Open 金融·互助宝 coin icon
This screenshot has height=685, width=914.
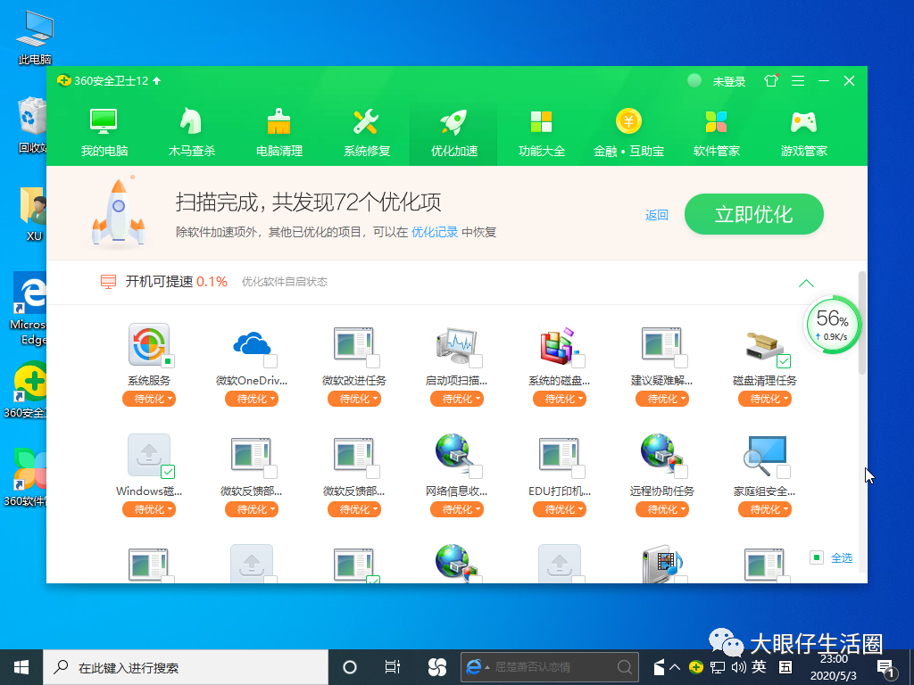coord(628,133)
